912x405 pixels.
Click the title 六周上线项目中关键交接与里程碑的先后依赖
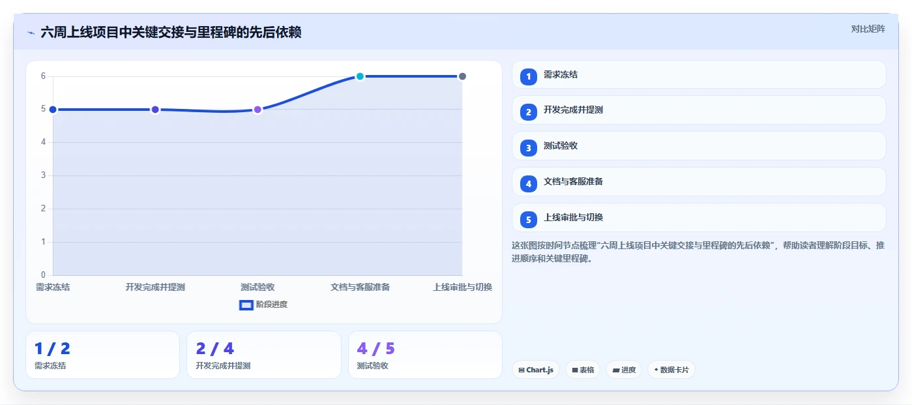[x=171, y=33]
